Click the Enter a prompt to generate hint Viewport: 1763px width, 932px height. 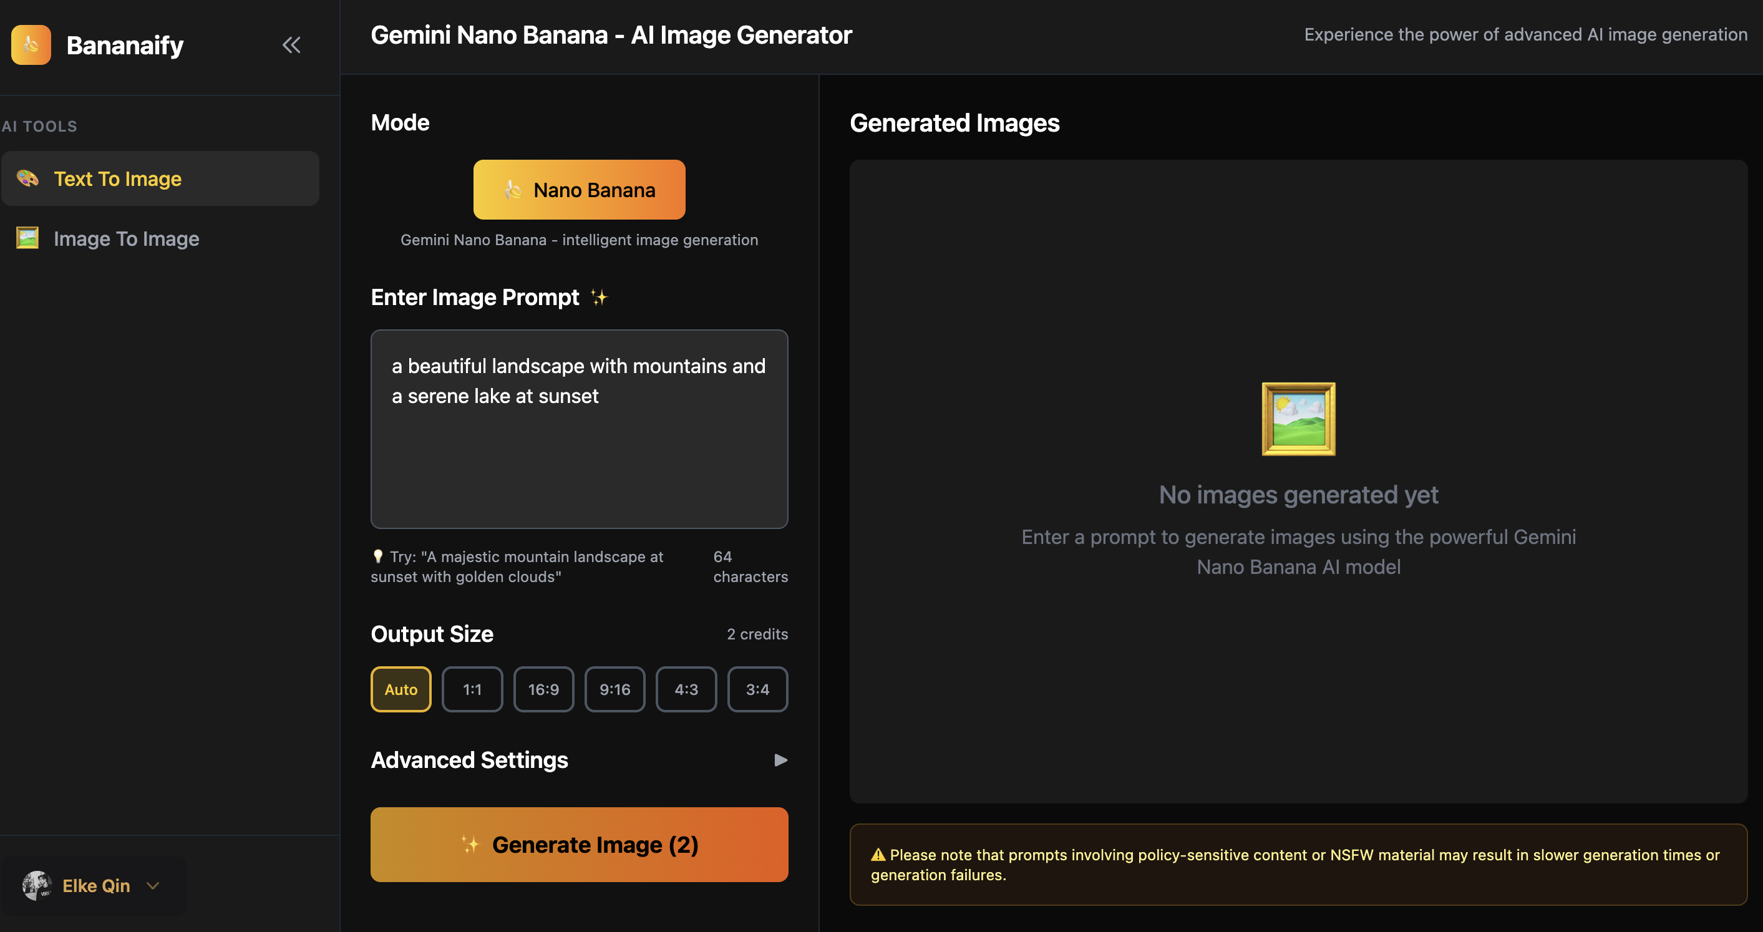click(1298, 551)
